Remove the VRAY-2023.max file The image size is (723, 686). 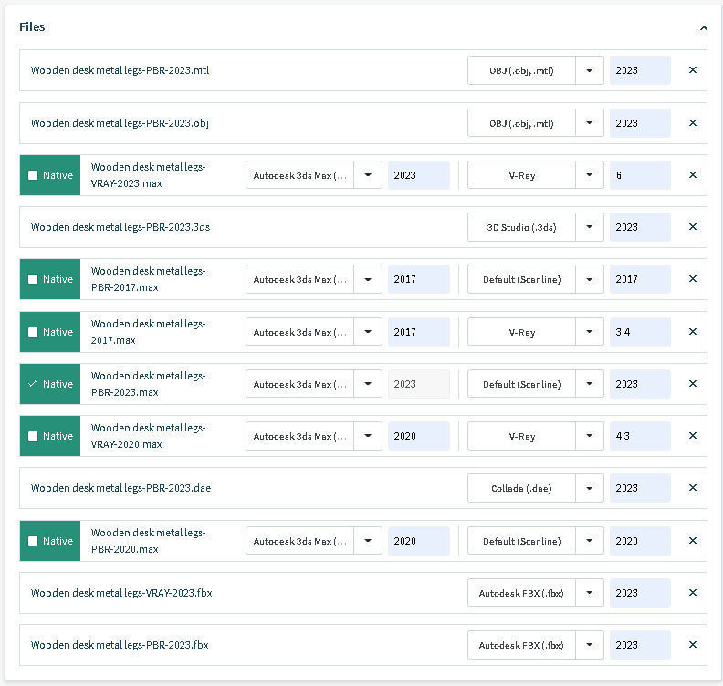pyautogui.click(x=692, y=175)
